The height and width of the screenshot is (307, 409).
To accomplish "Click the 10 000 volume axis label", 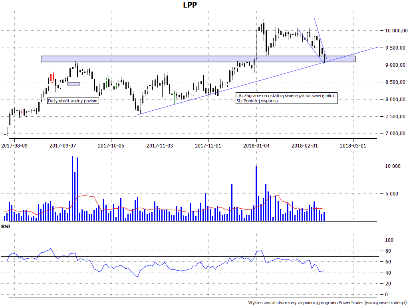I will pyautogui.click(x=393, y=166).
